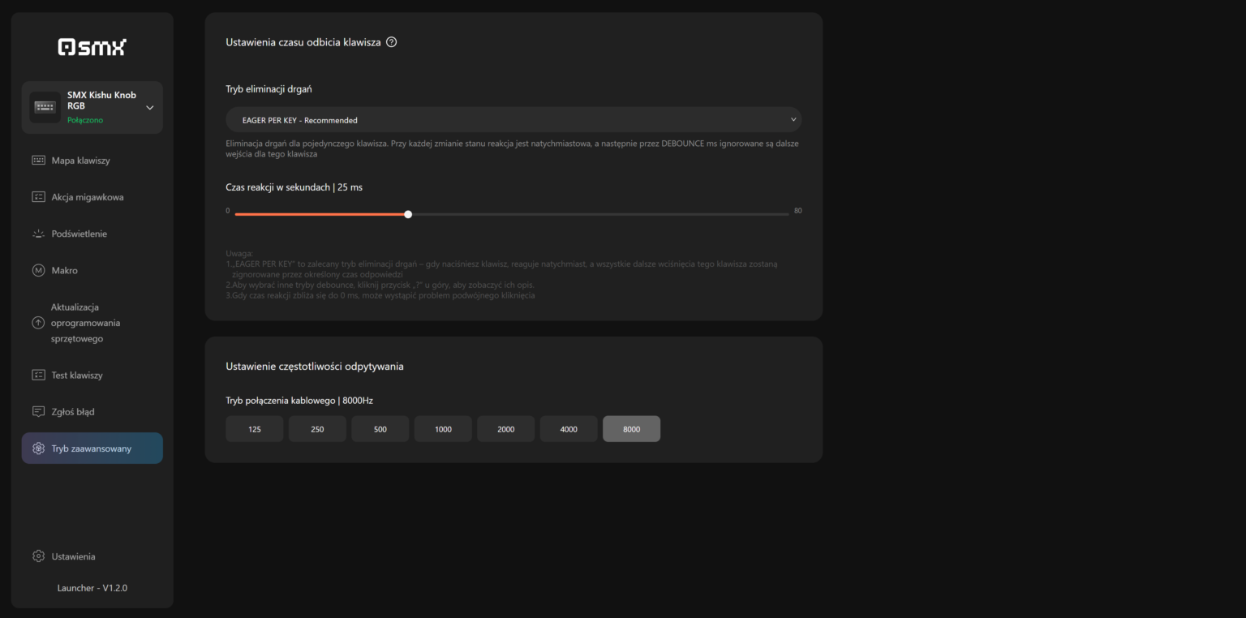Switch polling rate to 4000 Hz
Viewport: 1246px width, 618px height.
coord(568,428)
